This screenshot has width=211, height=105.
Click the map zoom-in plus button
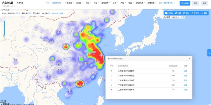click(4, 20)
